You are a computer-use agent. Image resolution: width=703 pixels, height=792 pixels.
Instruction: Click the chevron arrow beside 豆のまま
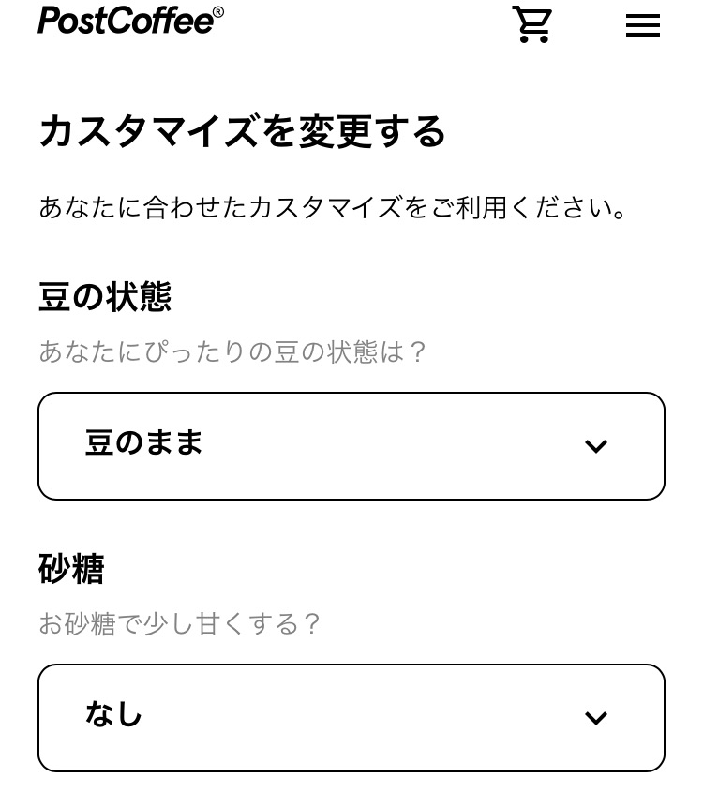pyautogui.click(x=596, y=446)
